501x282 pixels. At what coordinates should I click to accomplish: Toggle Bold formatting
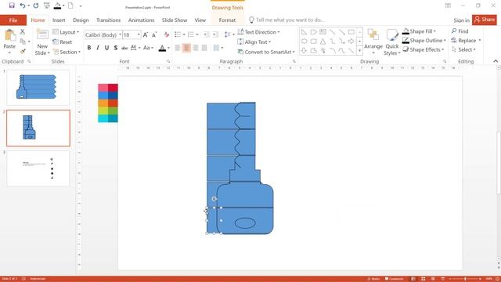(89, 48)
